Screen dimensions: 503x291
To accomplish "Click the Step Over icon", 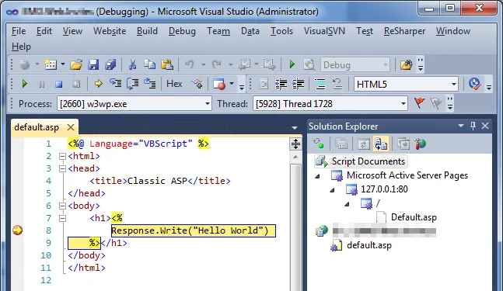I will click(133, 84).
